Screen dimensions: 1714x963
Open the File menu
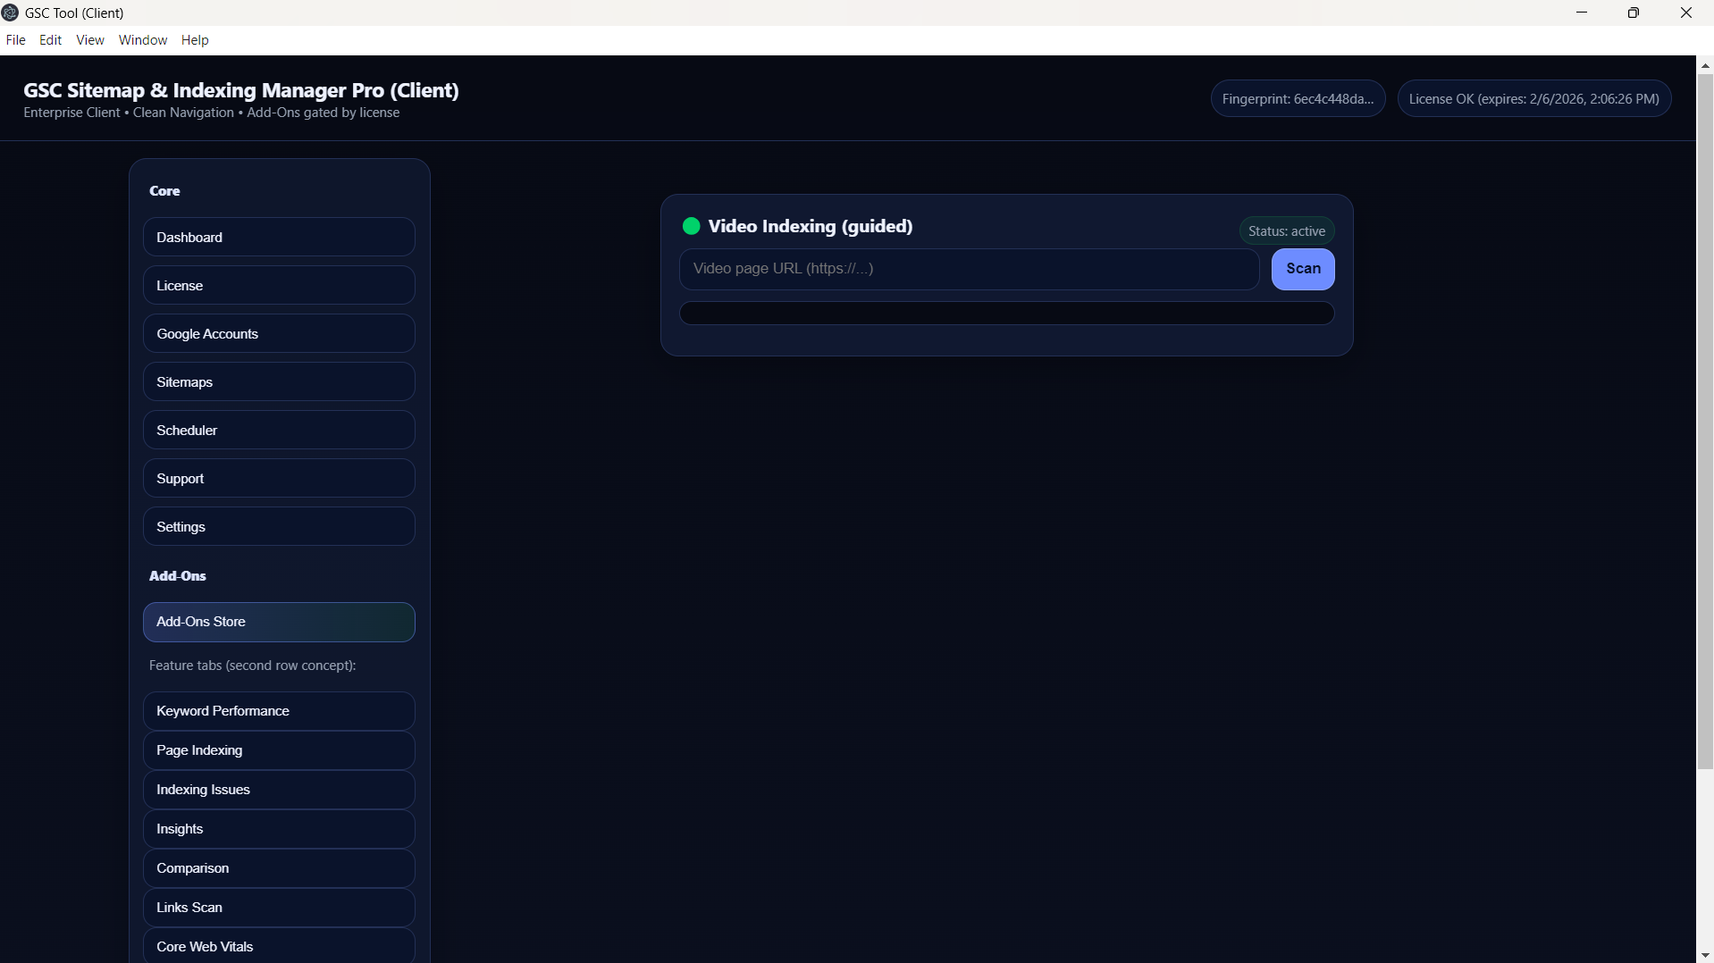tap(15, 40)
